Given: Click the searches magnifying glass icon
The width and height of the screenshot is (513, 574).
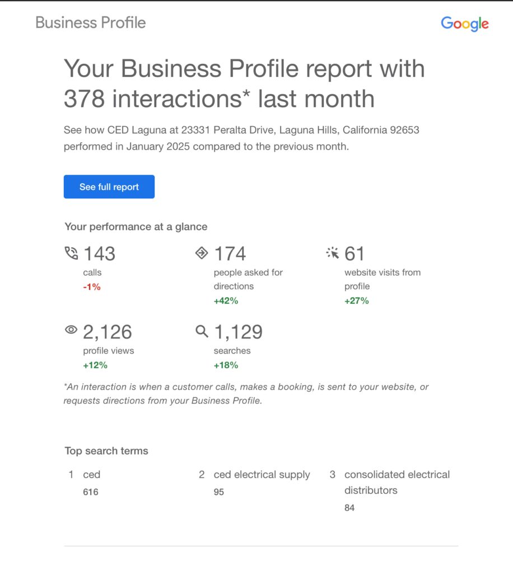Looking at the screenshot, I should (202, 331).
